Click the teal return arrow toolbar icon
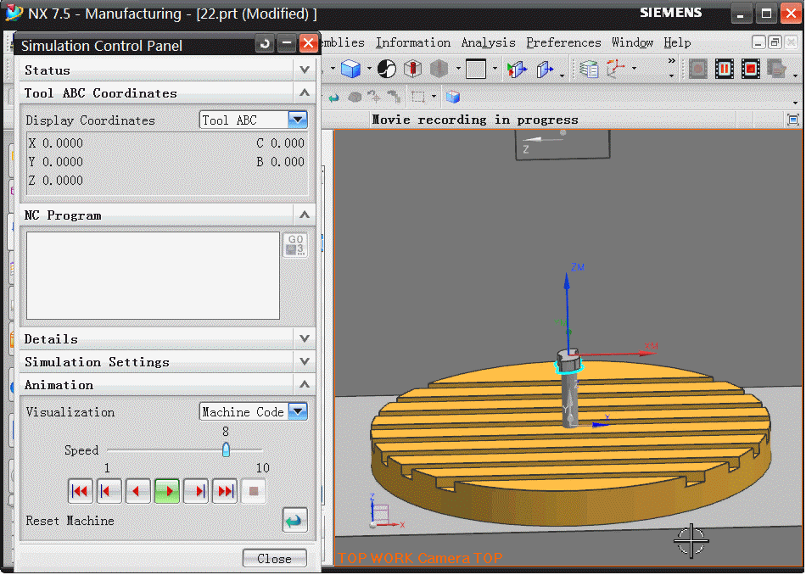Screen dimensions: 806x575 click(334, 98)
